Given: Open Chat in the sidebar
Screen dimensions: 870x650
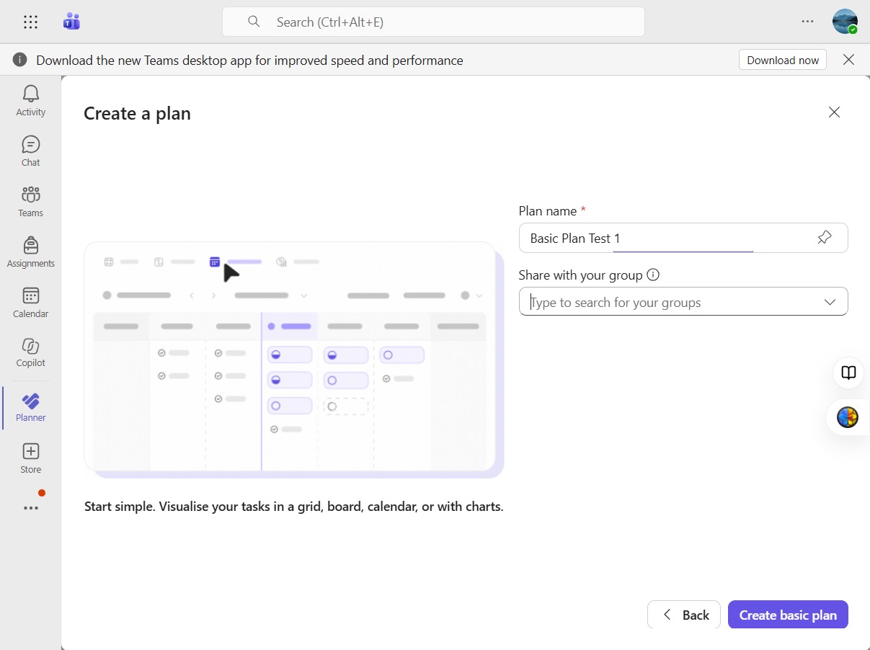Looking at the screenshot, I should point(31,151).
